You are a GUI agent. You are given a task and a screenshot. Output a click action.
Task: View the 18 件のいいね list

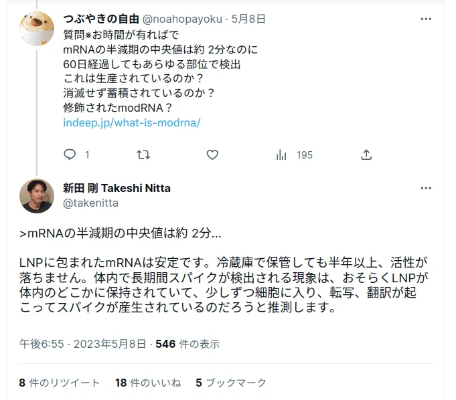click(148, 383)
